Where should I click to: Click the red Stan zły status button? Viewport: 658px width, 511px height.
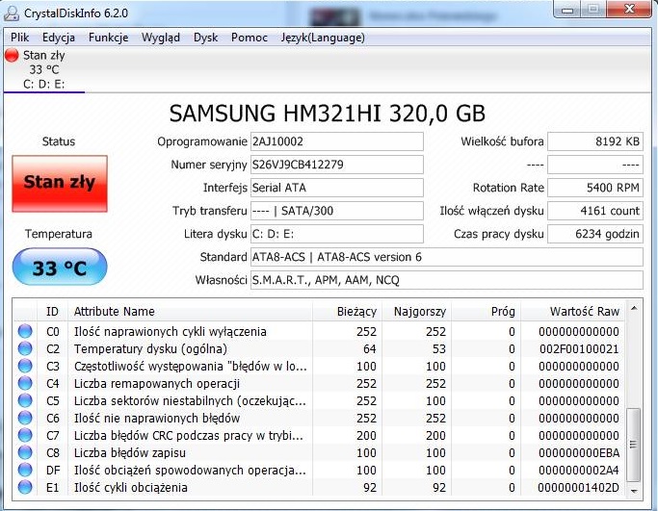pos(60,183)
